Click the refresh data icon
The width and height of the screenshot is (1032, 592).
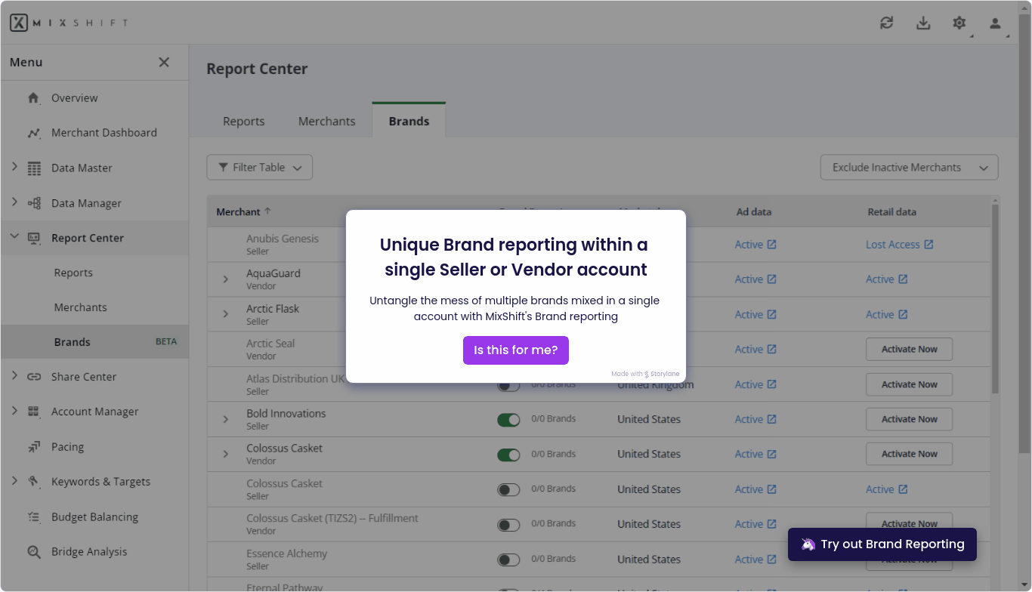click(886, 23)
